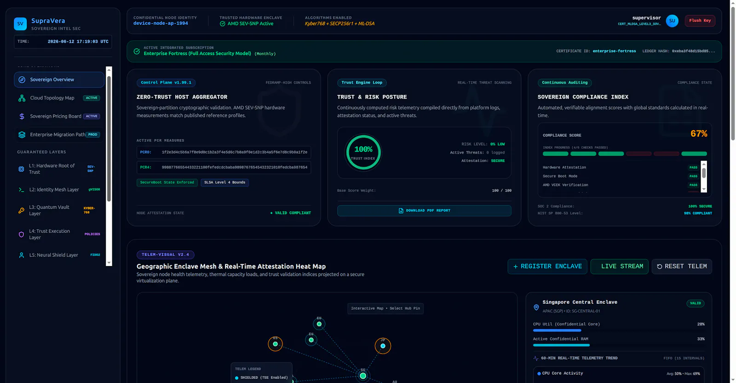Click the L1 Hardware Root chip icon
Screen dimensions: 736x383
click(21, 169)
